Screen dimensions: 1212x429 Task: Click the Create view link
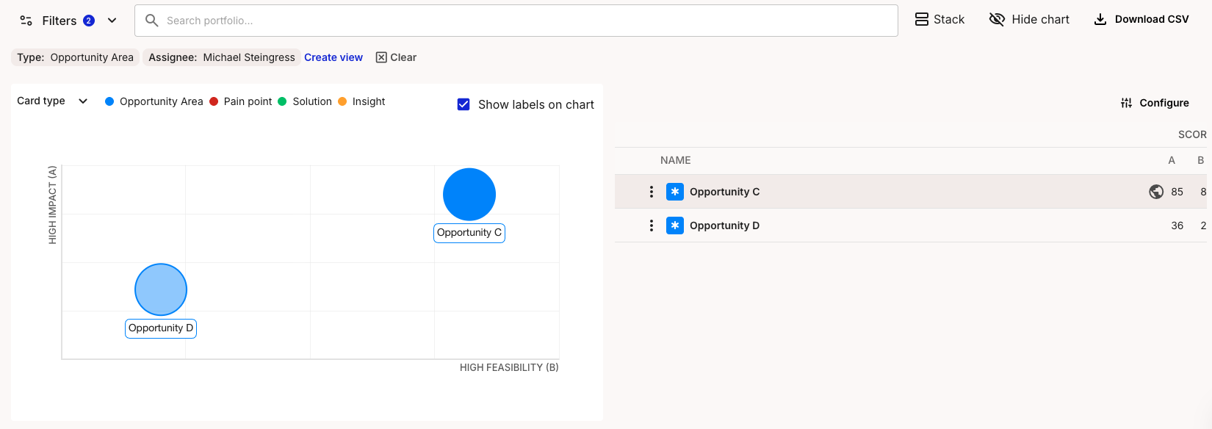[333, 57]
